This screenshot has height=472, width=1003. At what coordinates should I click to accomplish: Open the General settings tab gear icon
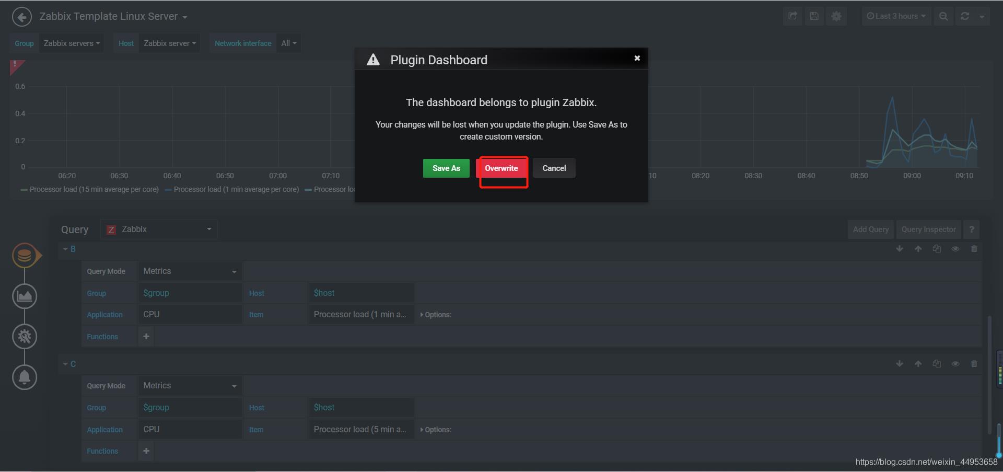click(25, 337)
